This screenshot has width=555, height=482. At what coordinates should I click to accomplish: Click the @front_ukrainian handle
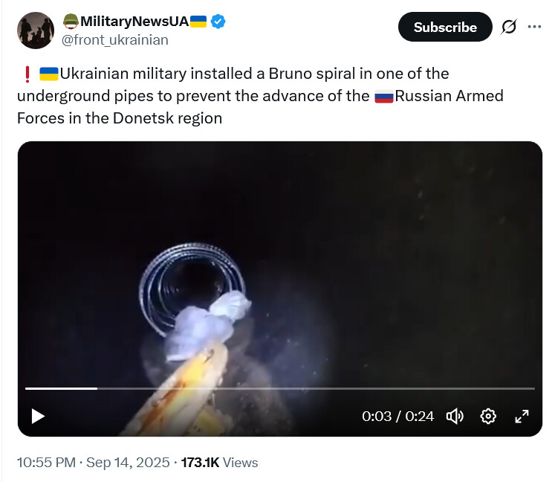(x=114, y=39)
